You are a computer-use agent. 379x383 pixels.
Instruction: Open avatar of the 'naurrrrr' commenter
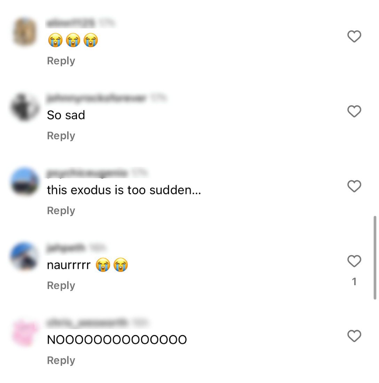coord(25,257)
